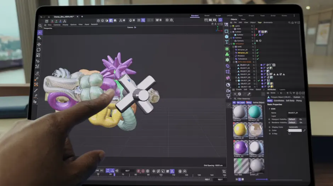Toggle Turbulence green enable checkmark
This screenshot has width=333, height=186.
tap(258, 59)
